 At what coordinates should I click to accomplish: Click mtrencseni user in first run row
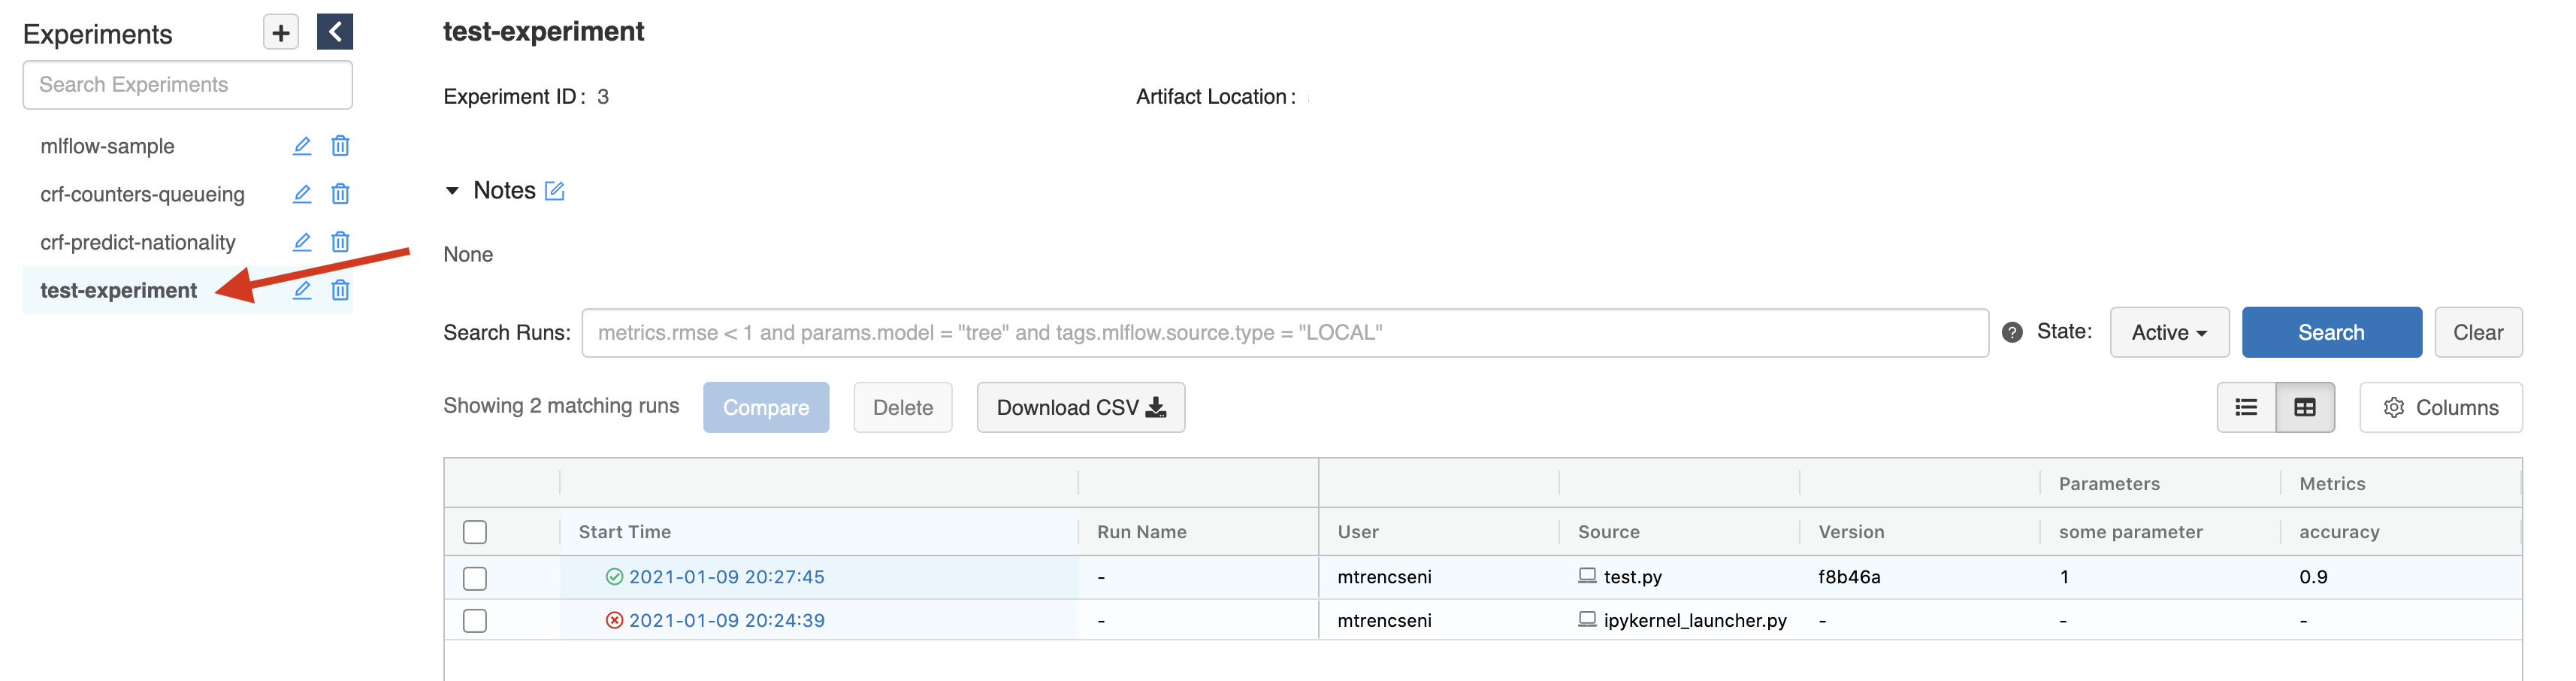click(1385, 577)
